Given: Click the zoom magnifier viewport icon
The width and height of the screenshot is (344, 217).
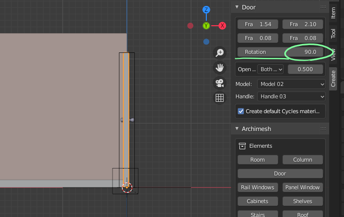Looking at the screenshot, I should [220, 53].
